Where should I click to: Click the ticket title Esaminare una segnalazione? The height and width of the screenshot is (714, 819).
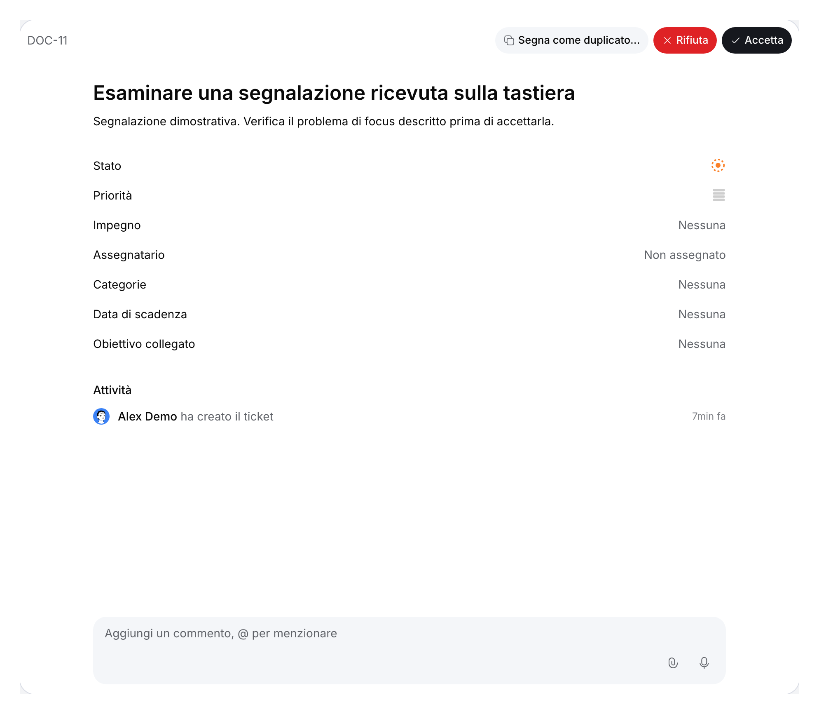334,93
